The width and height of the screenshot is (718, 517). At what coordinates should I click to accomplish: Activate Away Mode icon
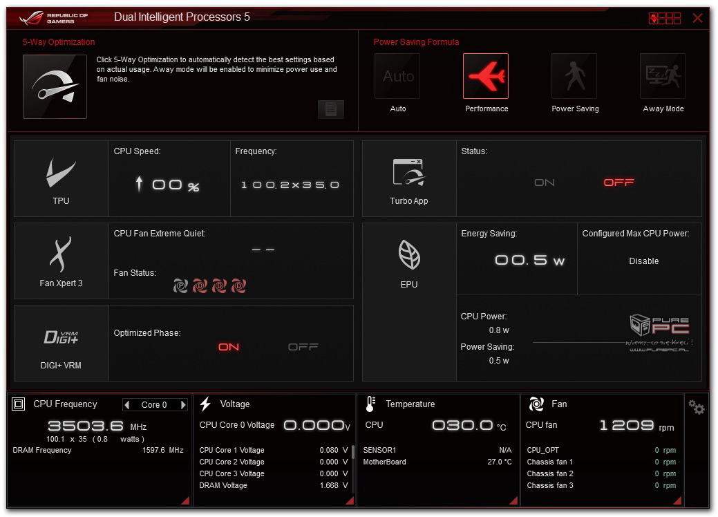click(x=663, y=76)
